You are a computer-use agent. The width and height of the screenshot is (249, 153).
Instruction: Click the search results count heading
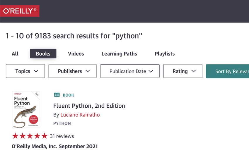(x=74, y=36)
